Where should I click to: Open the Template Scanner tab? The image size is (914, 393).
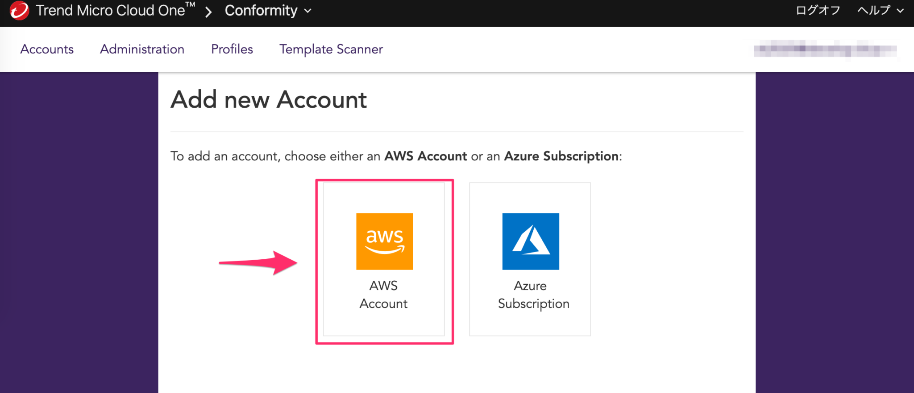tap(331, 49)
